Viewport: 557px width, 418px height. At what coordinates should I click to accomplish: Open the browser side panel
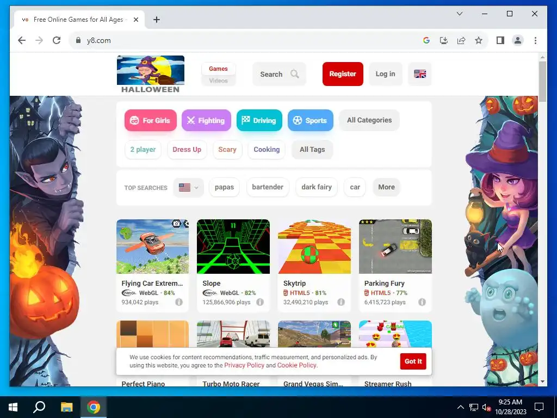500,40
